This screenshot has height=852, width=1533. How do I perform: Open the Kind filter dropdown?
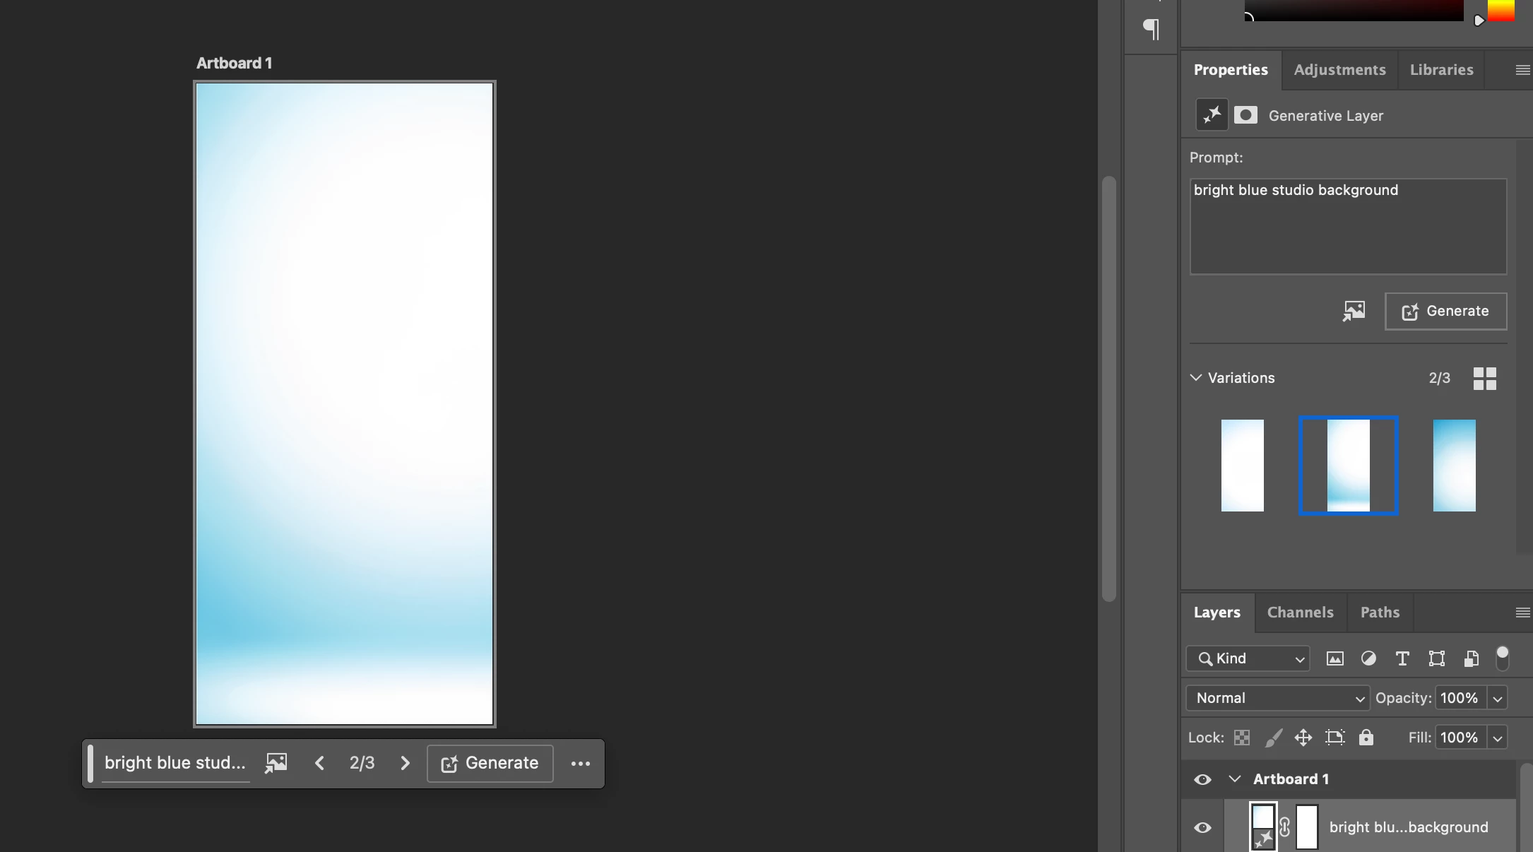pos(1248,658)
